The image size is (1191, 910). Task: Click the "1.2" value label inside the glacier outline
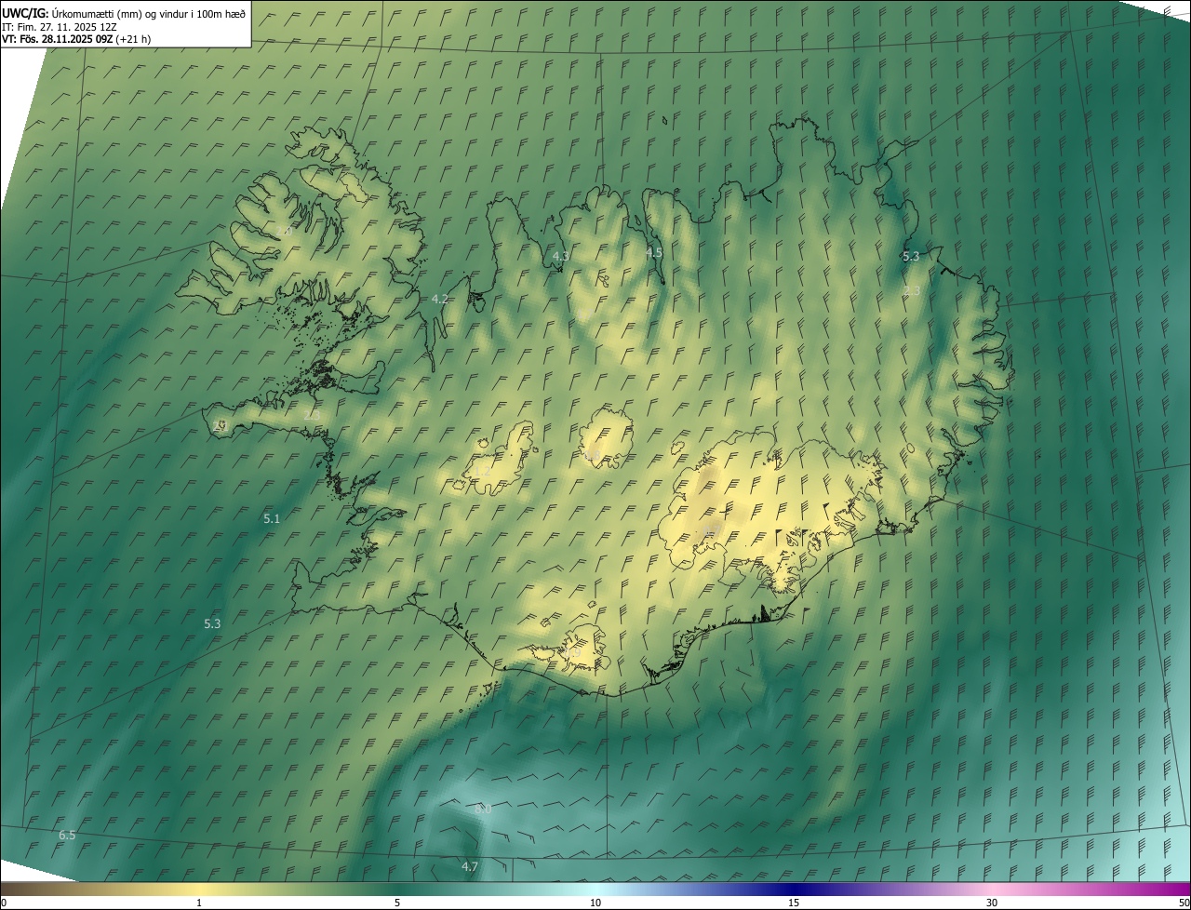(x=483, y=472)
